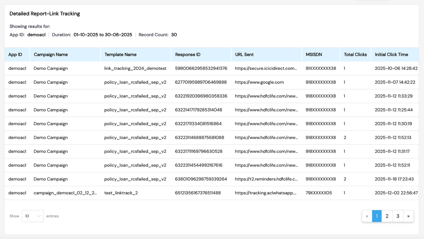Click Response ID 62770195989706469888
The image size is (424, 239).
pyautogui.click(x=201, y=82)
